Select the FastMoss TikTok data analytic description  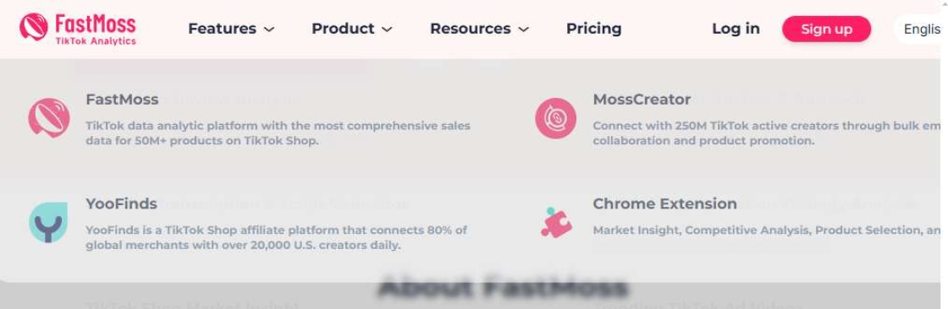(278, 133)
